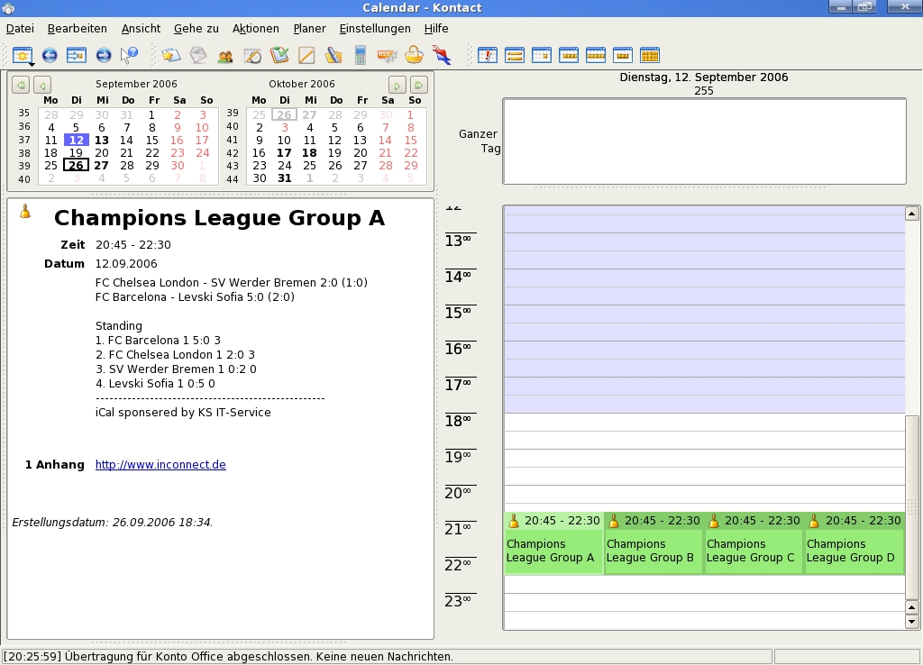The height and width of the screenshot is (665, 923).
Task: Click the status bar Konto Office message
Action: click(229, 657)
